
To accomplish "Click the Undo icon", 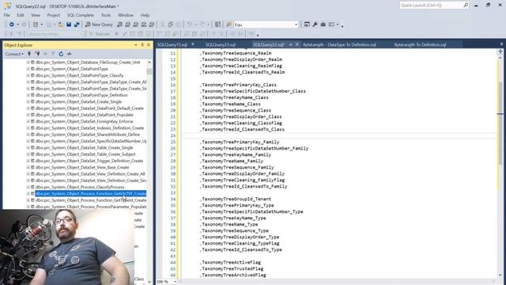I will coord(190,25).
